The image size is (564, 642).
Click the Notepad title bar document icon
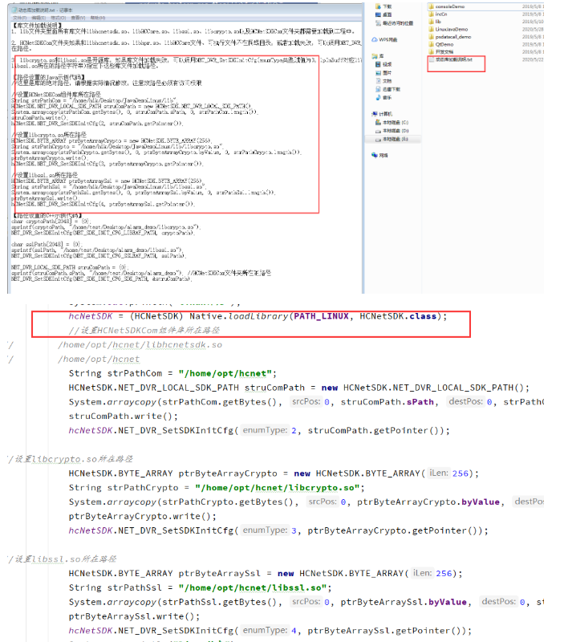(x=14, y=10)
